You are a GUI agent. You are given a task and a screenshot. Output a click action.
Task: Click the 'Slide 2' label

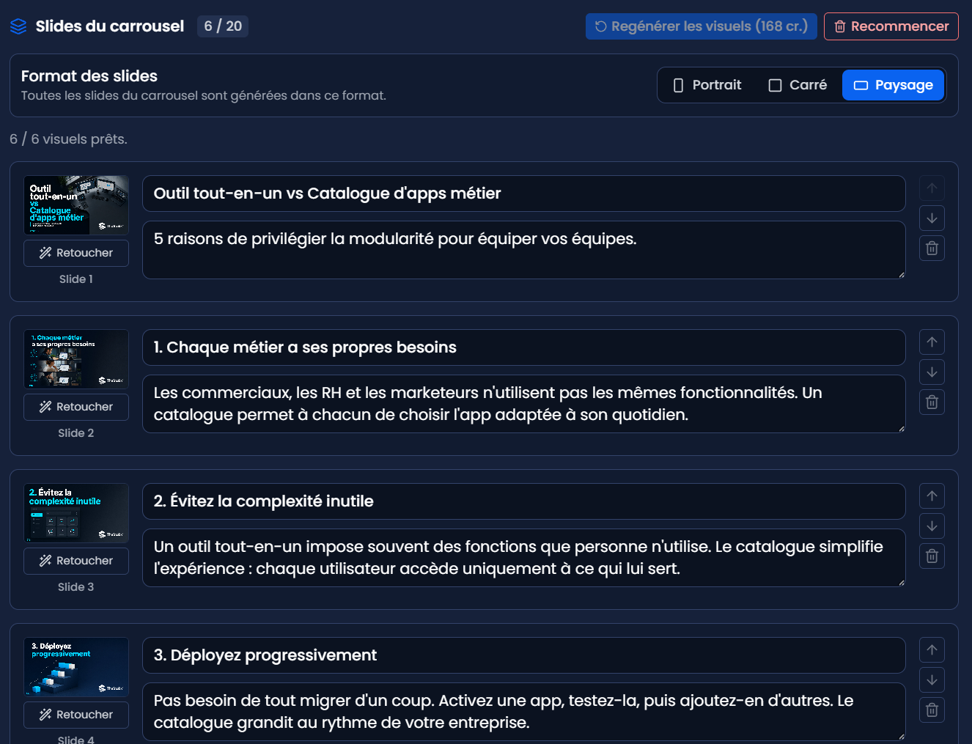(x=76, y=433)
